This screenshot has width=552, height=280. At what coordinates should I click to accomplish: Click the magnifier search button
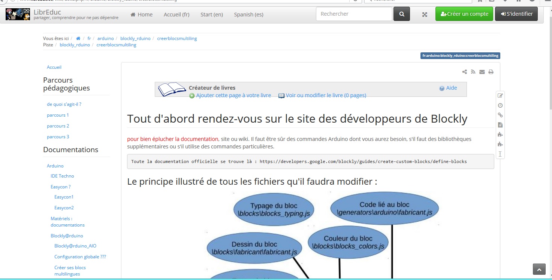point(402,14)
